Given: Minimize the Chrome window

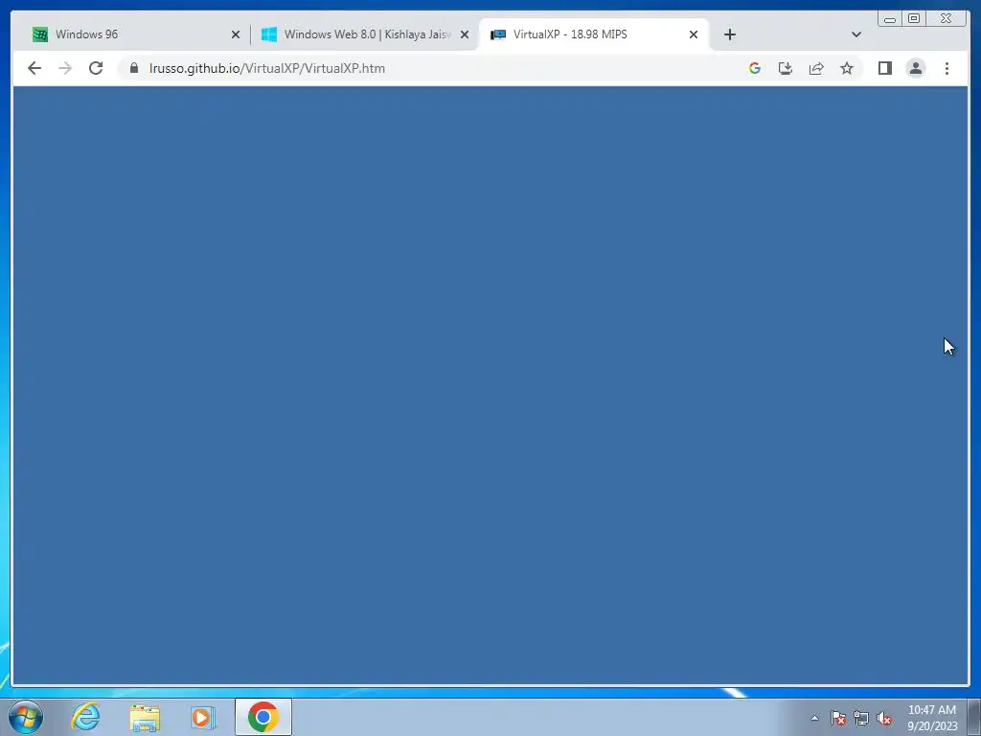Looking at the screenshot, I should click(890, 19).
